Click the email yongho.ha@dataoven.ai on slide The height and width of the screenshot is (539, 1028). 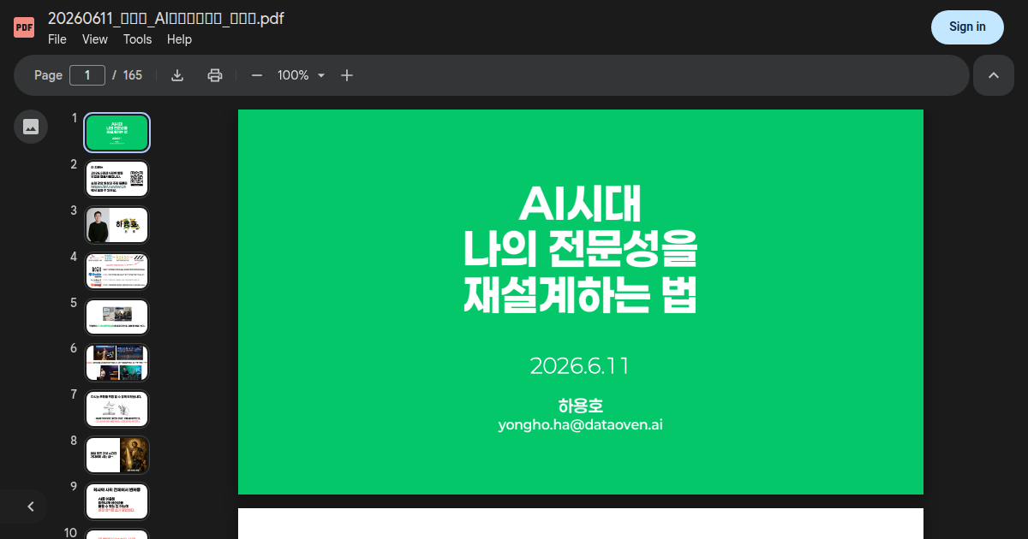click(581, 424)
